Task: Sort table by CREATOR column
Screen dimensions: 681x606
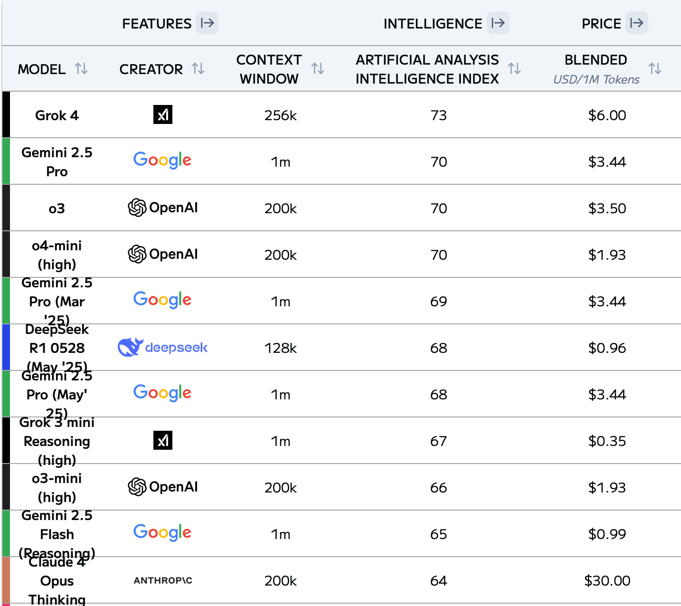Action: click(199, 69)
